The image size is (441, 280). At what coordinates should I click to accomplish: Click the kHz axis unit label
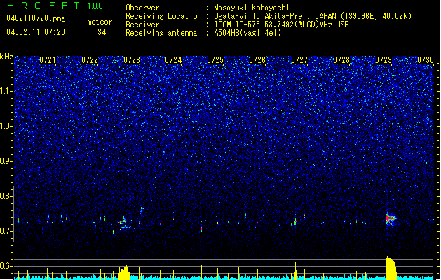click(x=6, y=57)
